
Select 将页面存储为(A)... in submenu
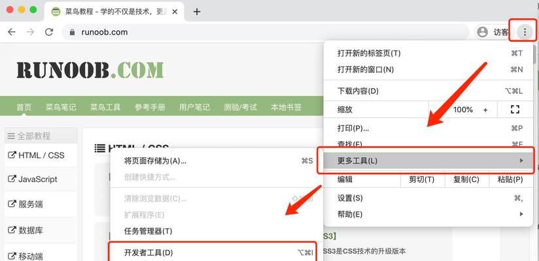tap(217, 161)
